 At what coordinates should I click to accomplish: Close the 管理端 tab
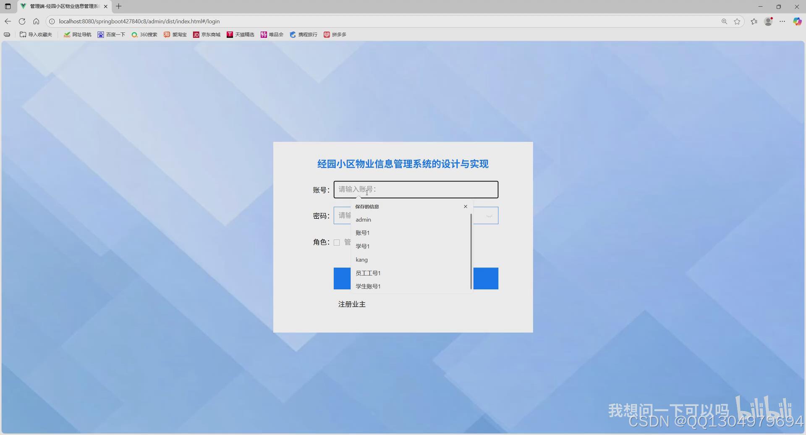(x=105, y=6)
